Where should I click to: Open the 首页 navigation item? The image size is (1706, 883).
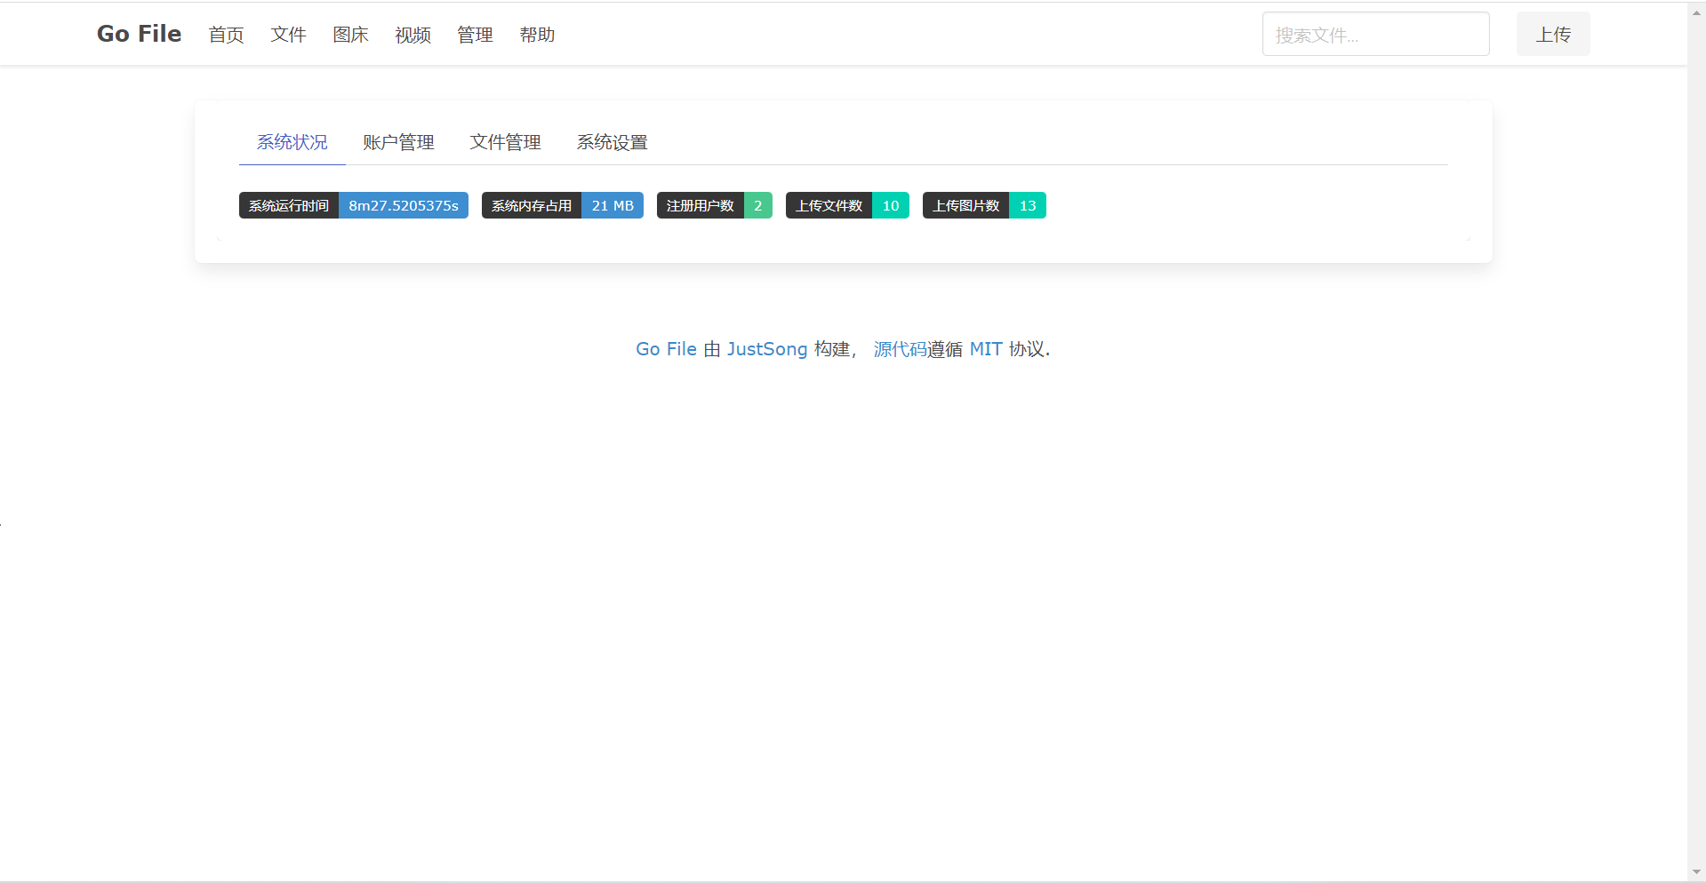226,35
